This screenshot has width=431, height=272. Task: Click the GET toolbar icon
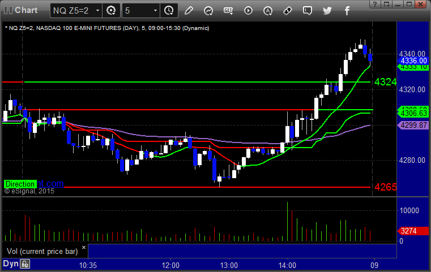click(x=228, y=11)
